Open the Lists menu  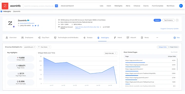101,6
